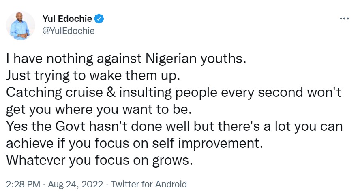Click the line starting 'Yes the Govt'

click(x=175, y=127)
